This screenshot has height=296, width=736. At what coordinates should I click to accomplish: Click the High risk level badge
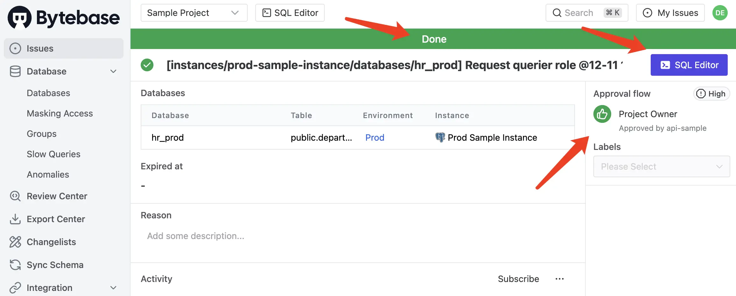coord(711,94)
